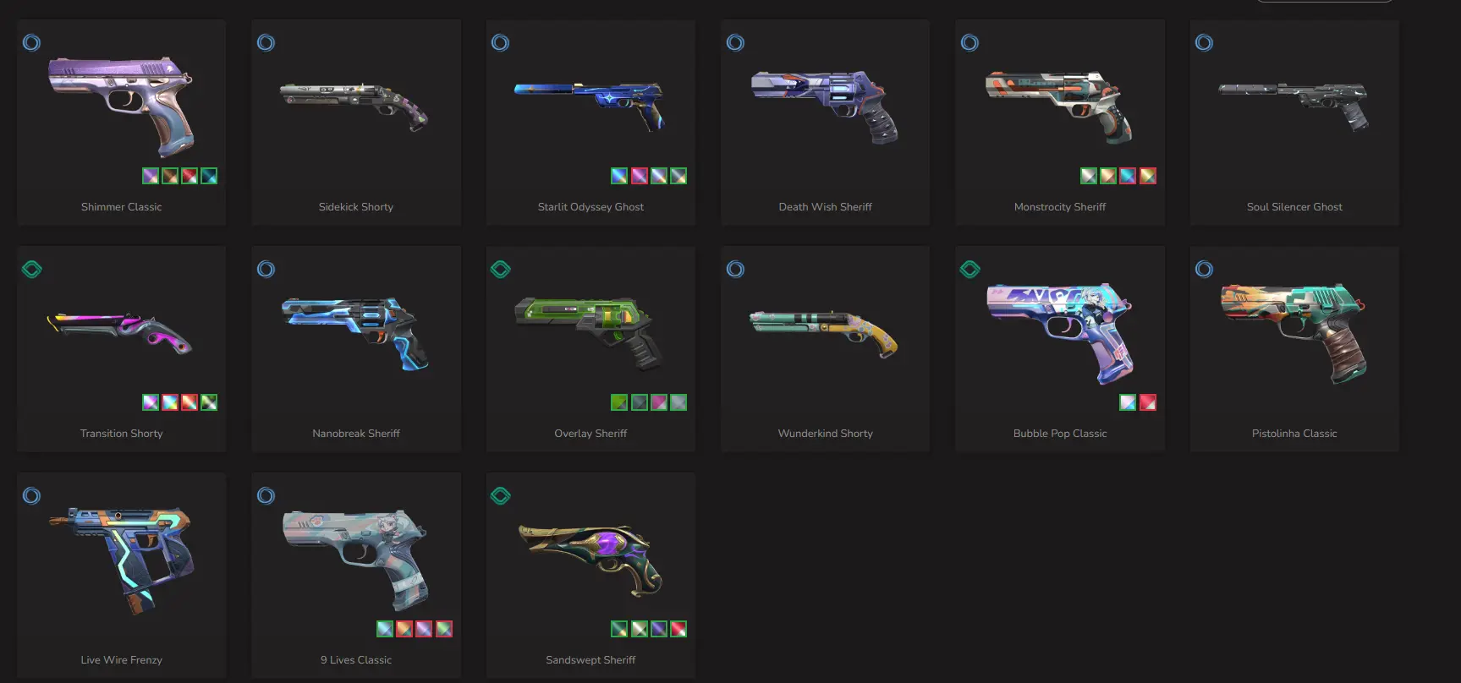Select the red variant swatch on Sandswept Sheriff
Screen dimensions: 1461x683
click(678, 629)
